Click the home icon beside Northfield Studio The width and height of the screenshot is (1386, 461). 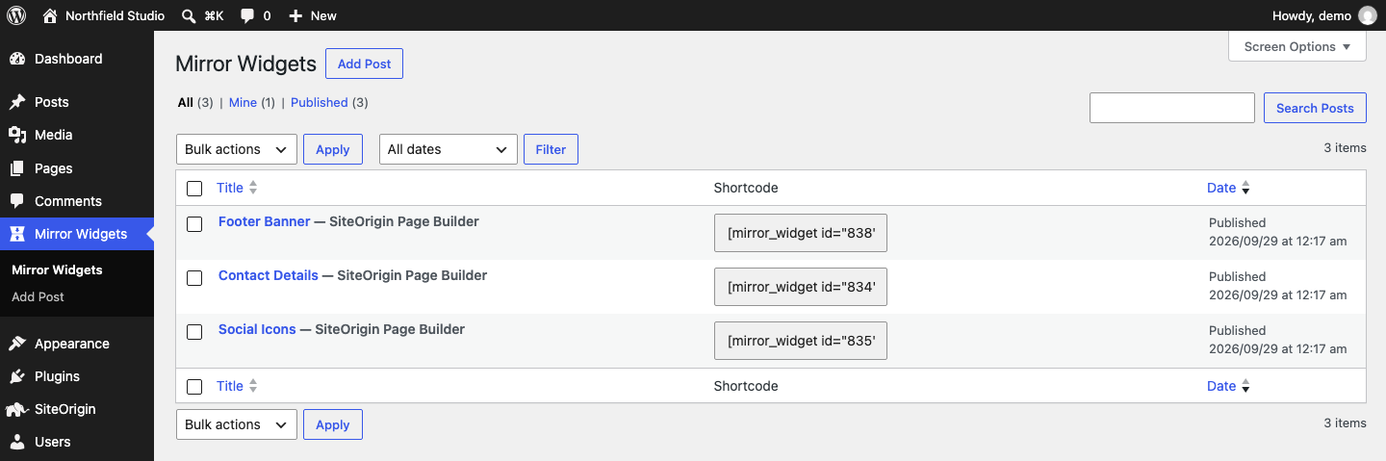coord(50,15)
